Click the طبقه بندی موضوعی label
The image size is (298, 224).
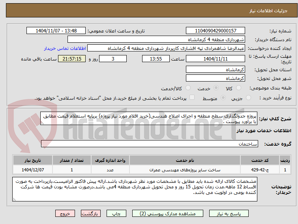(270, 88)
